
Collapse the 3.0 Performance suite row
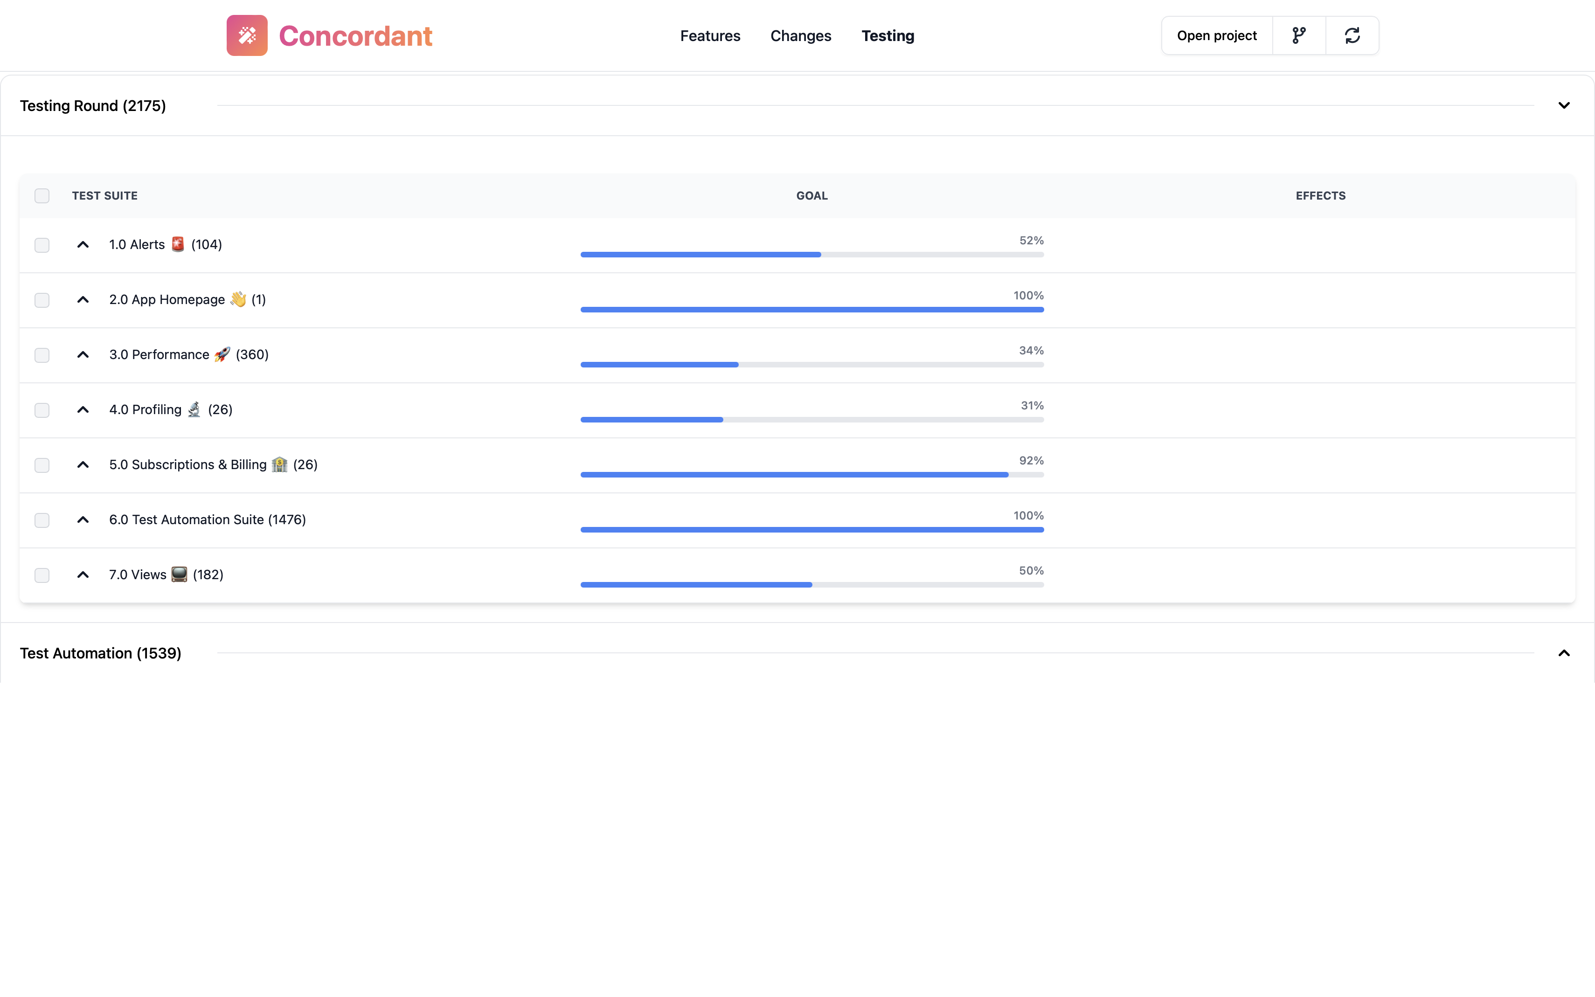pyautogui.click(x=83, y=354)
